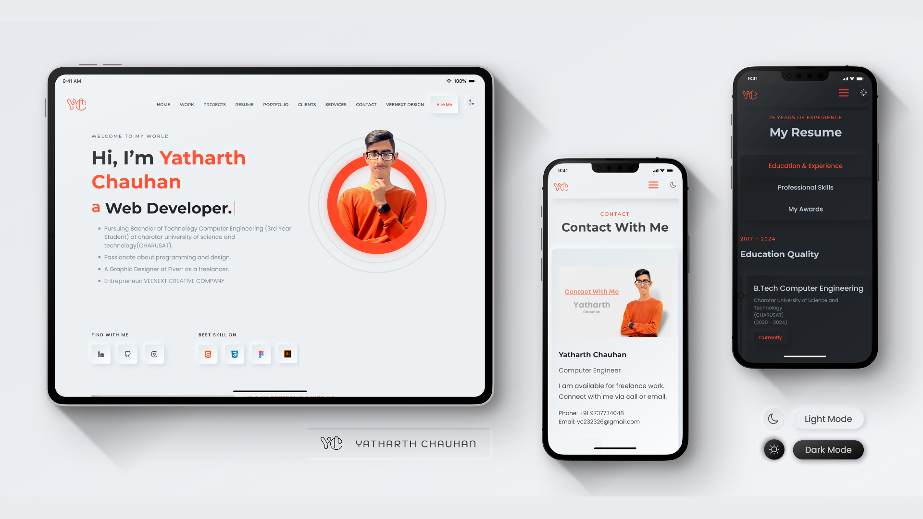The height and width of the screenshot is (519, 923).
Task: Click the GitHub social icon
Action: 127,354
